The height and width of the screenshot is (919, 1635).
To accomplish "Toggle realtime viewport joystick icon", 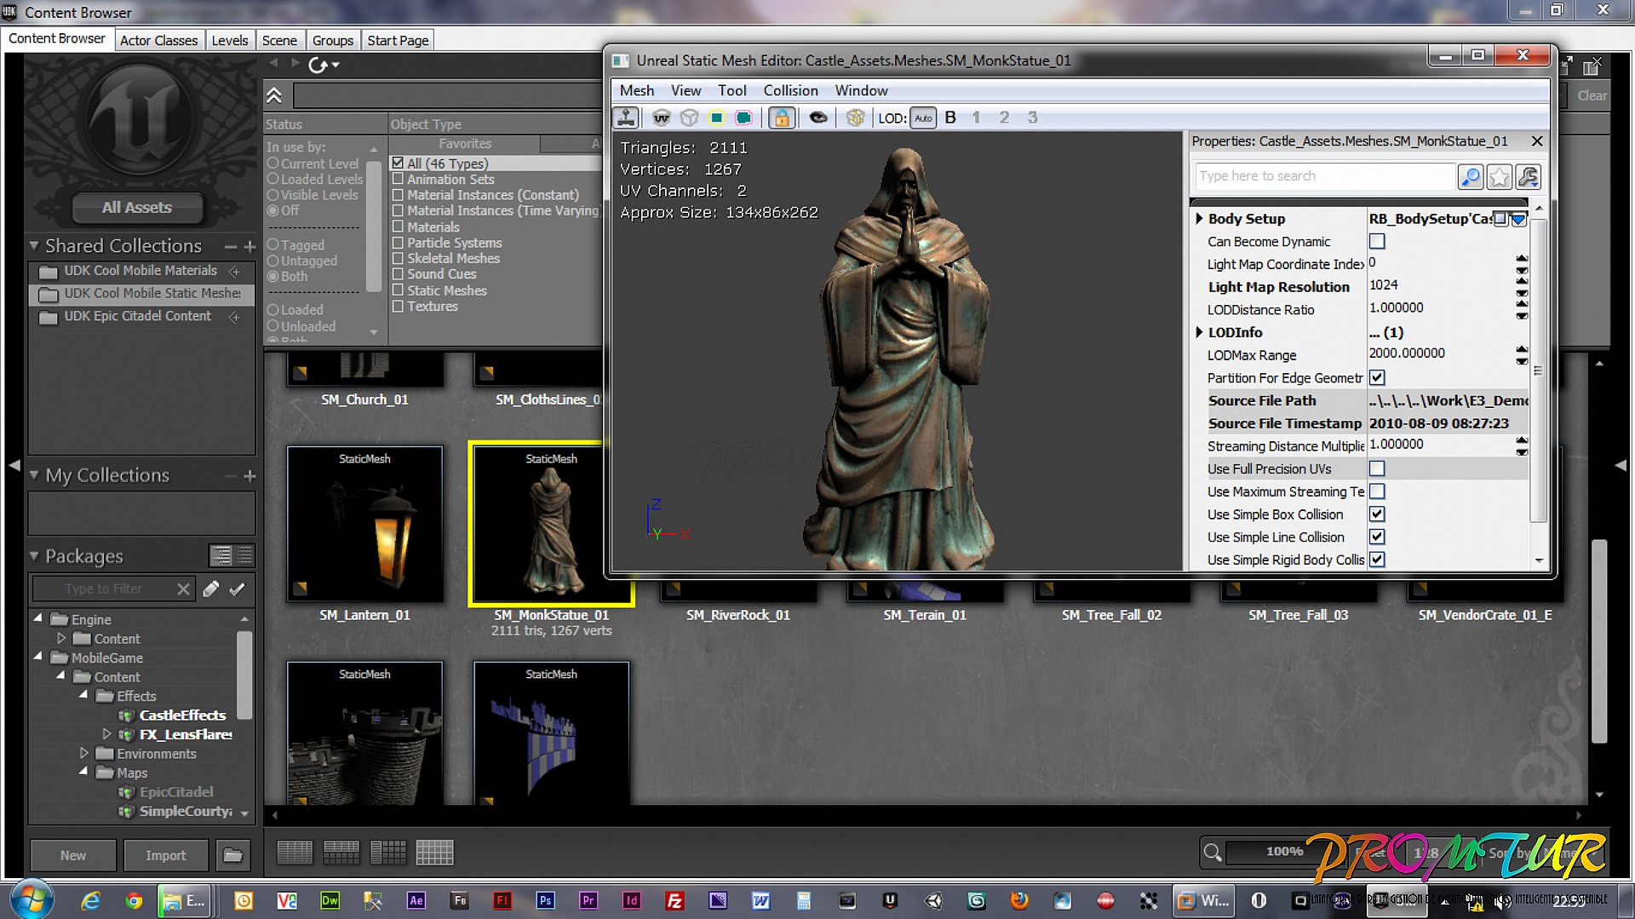I will pos(627,118).
